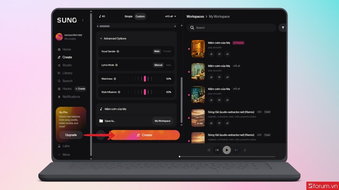Switch to Custom creation mode
The image size is (339, 190).
140,16
